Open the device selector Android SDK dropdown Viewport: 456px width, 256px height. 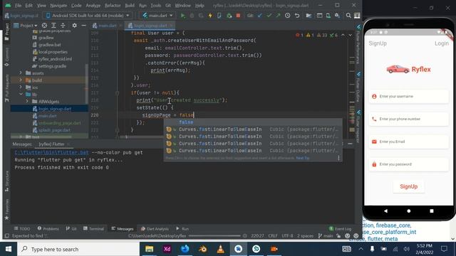coord(88,16)
